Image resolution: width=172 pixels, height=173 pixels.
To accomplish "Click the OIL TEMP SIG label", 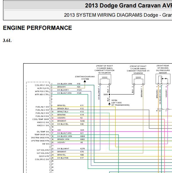I will (43, 132).
